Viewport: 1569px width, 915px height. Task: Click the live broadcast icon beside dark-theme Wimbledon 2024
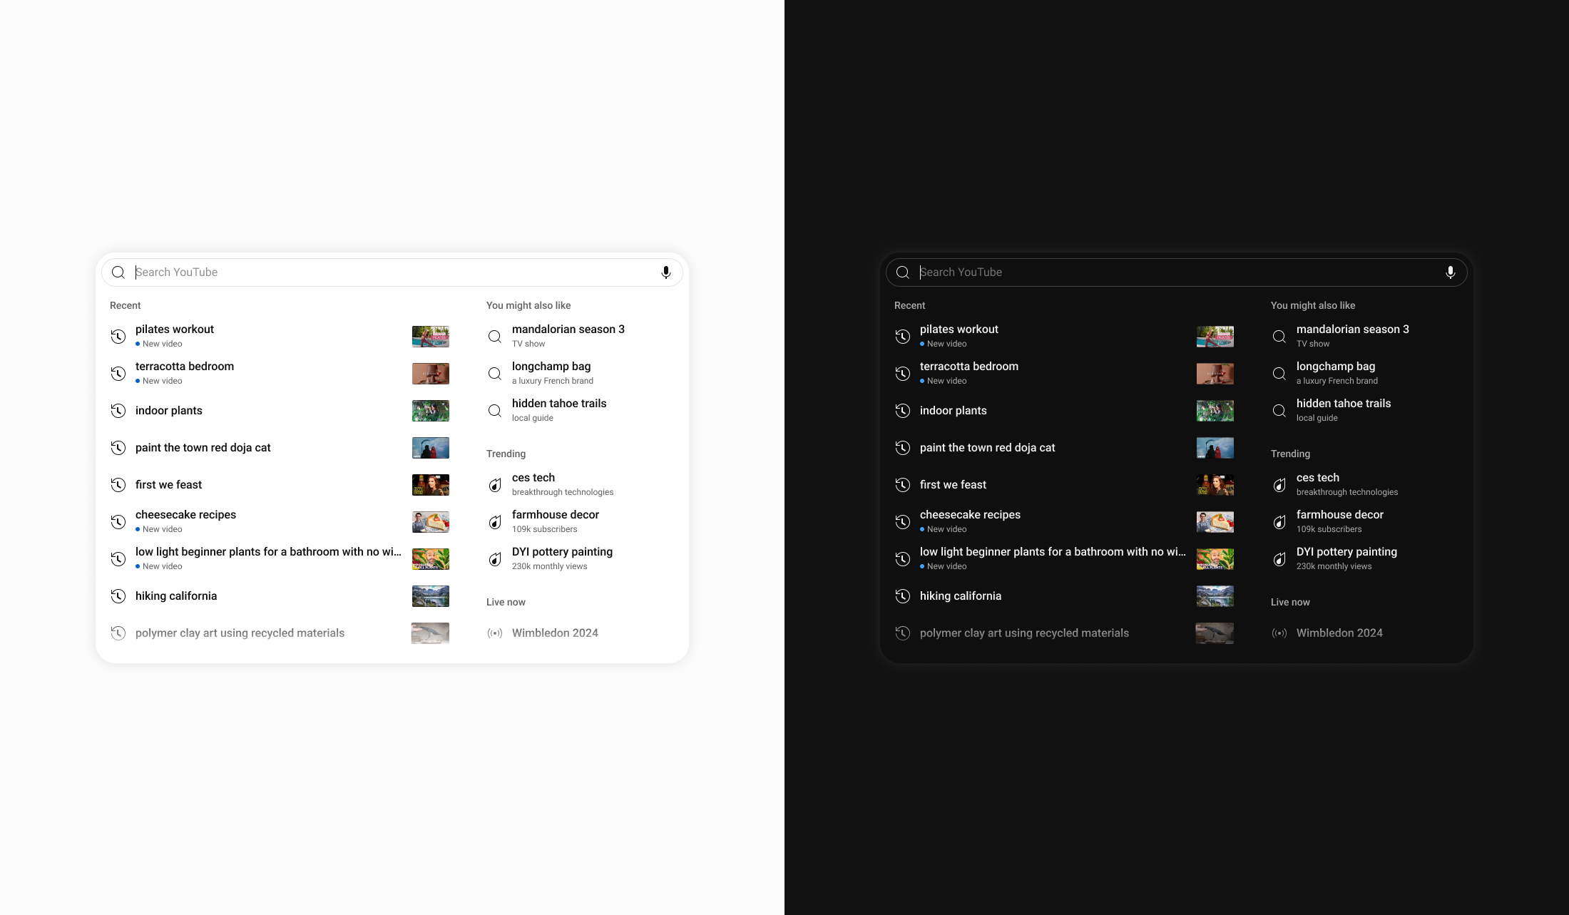click(1279, 633)
